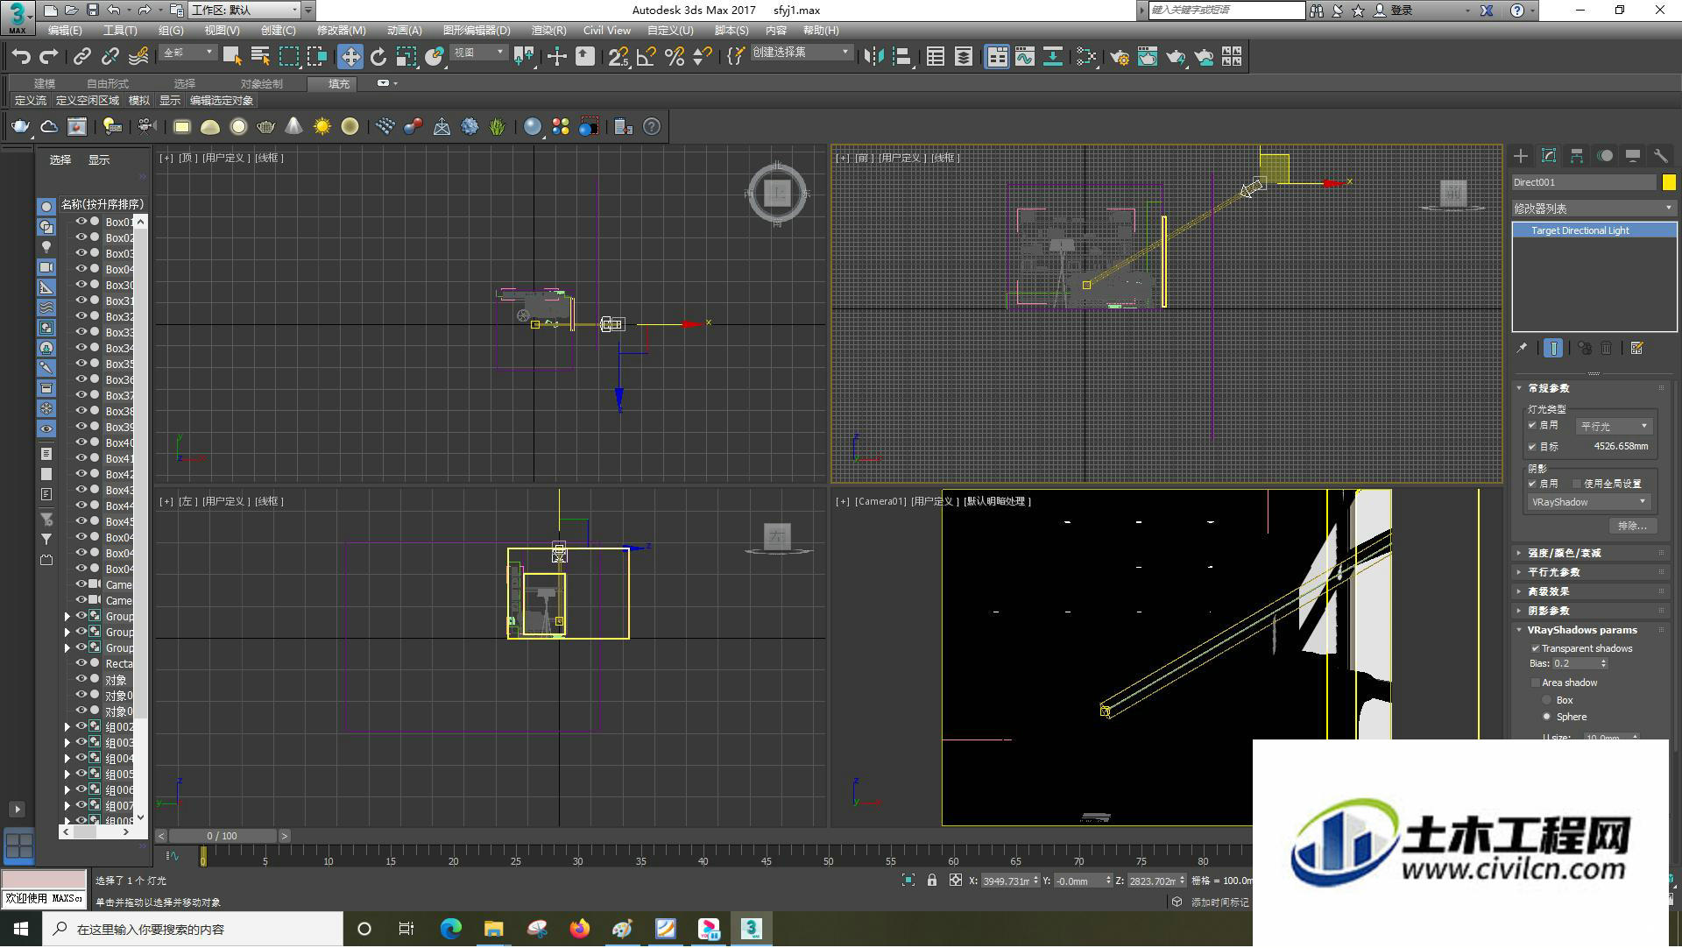Viewport: 1682px width, 948px height.
Task: Click the Render Production teapot icon
Action: pos(1176,57)
